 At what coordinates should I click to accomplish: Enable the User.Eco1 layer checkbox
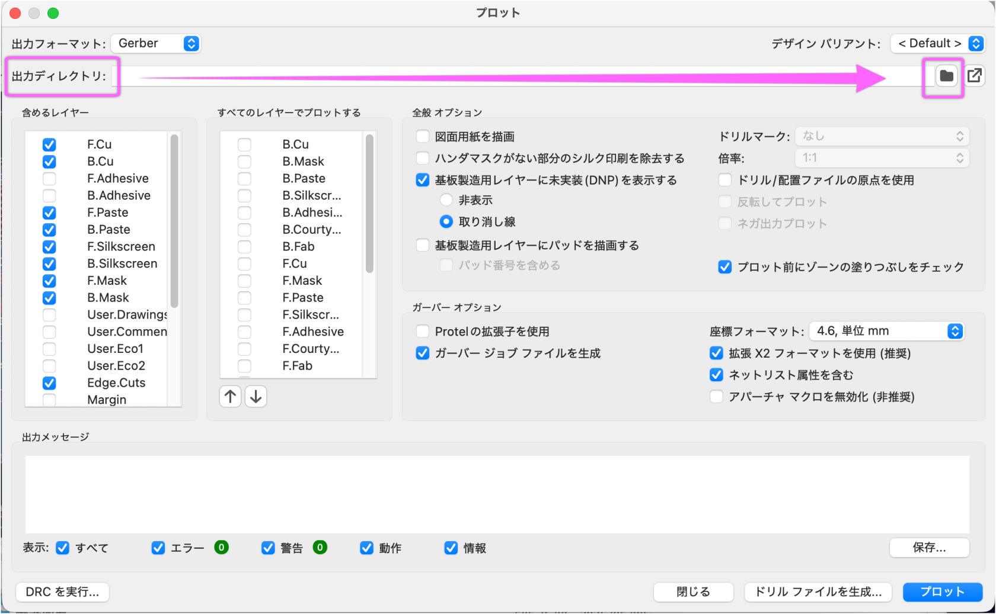click(x=49, y=349)
